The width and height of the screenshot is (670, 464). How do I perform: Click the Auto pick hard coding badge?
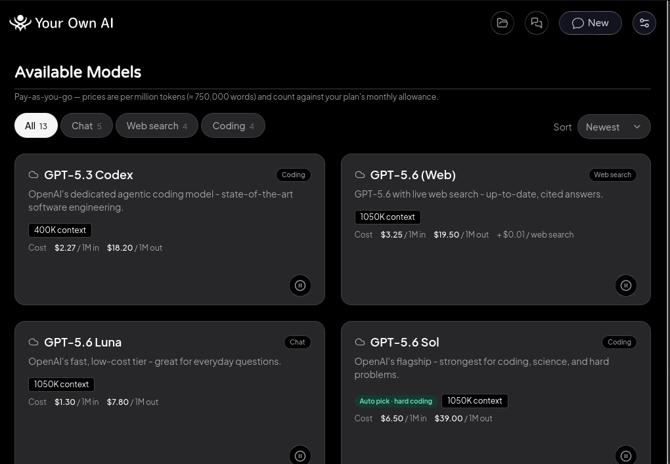(395, 401)
